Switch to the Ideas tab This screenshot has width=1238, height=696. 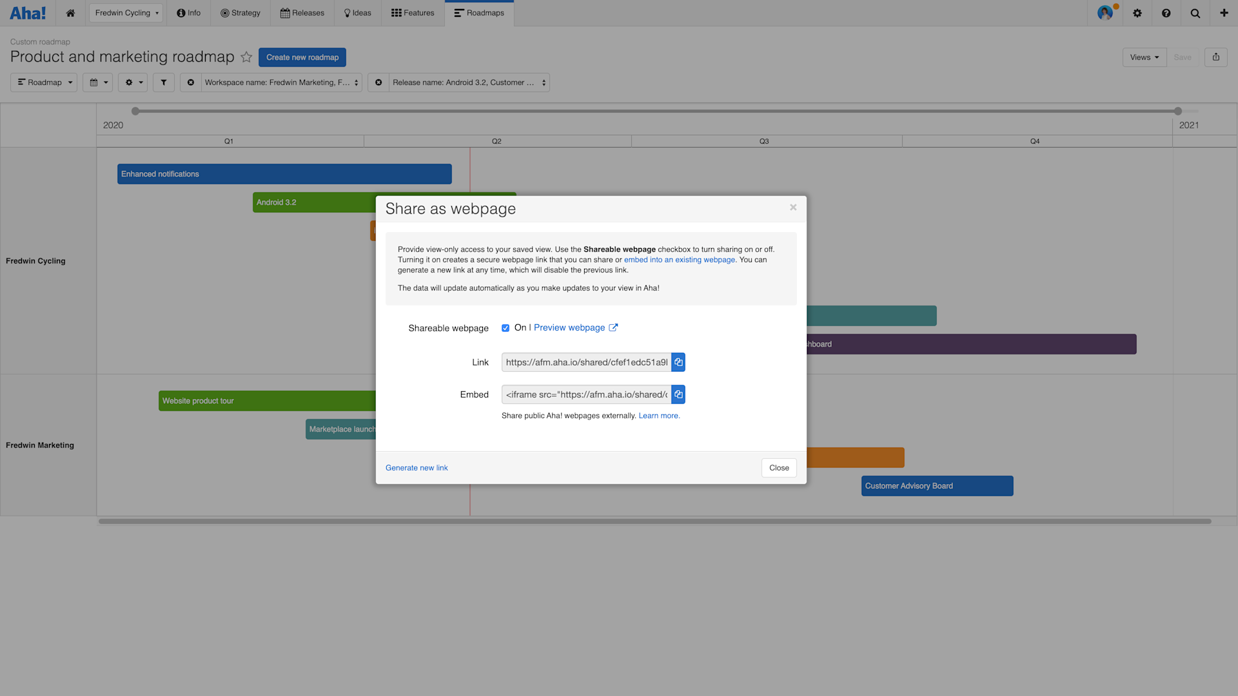(357, 13)
